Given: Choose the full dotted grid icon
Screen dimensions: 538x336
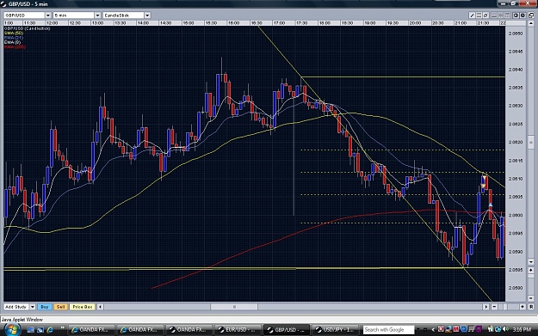Looking at the screenshot, I should pos(508,15).
